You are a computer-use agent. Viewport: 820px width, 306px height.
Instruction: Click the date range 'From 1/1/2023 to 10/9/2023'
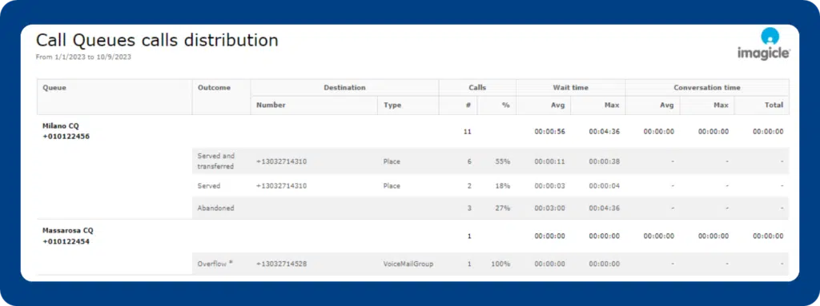click(x=83, y=57)
